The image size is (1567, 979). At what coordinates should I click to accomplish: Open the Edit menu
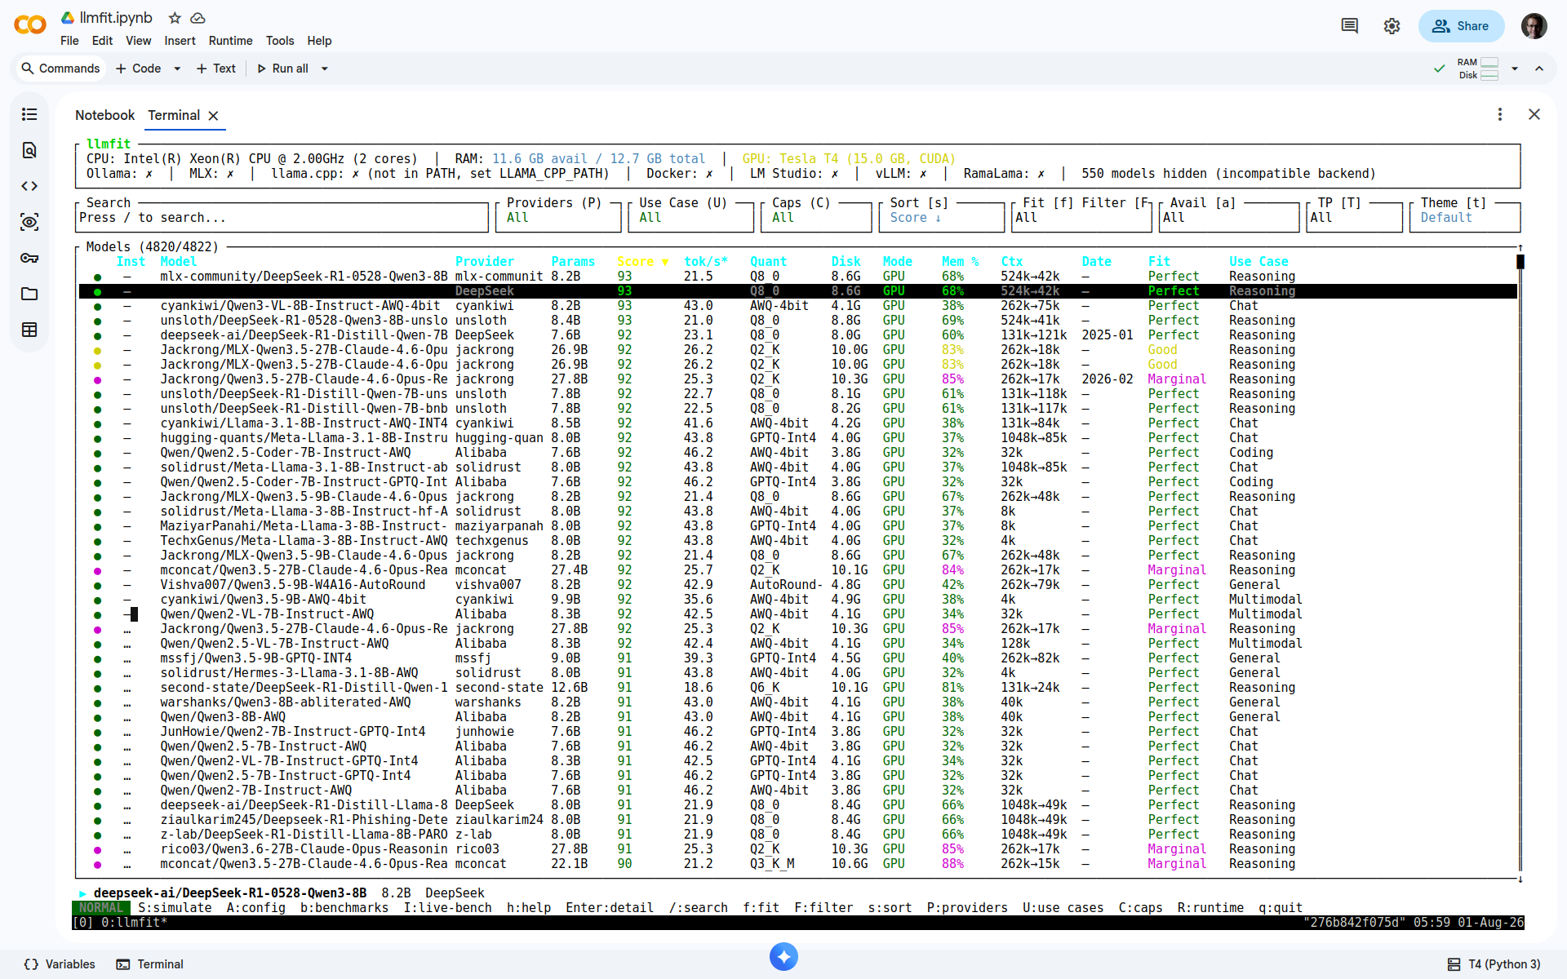[x=102, y=41]
